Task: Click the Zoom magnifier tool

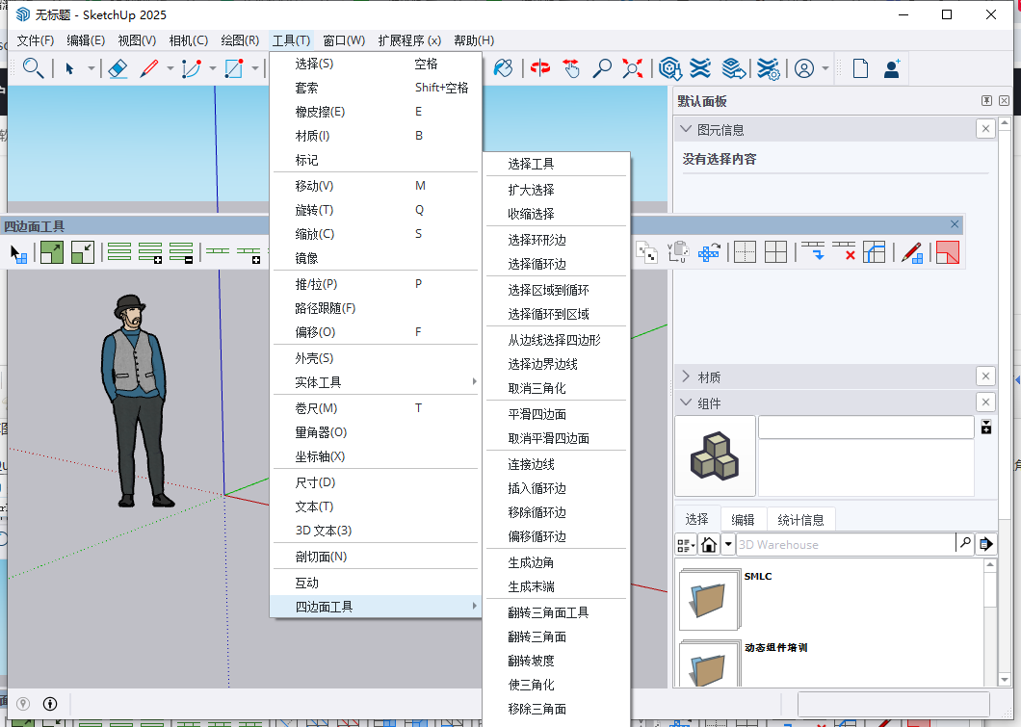Action: [x=602, y=67]
